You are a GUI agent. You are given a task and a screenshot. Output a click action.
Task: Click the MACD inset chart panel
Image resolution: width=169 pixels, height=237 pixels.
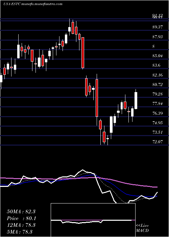pos(93,220)
